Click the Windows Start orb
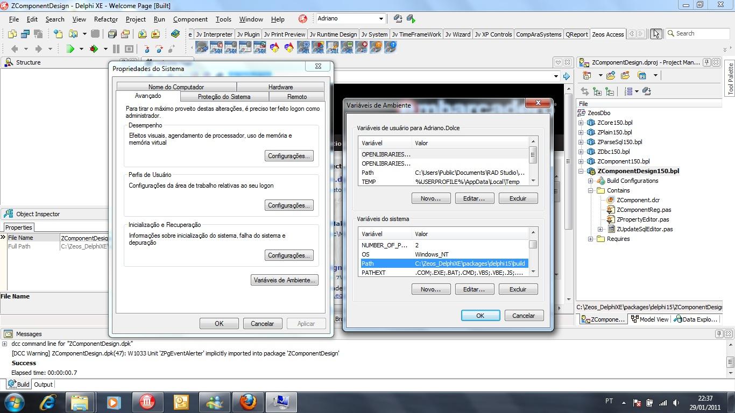 click(x=13, y=402)
